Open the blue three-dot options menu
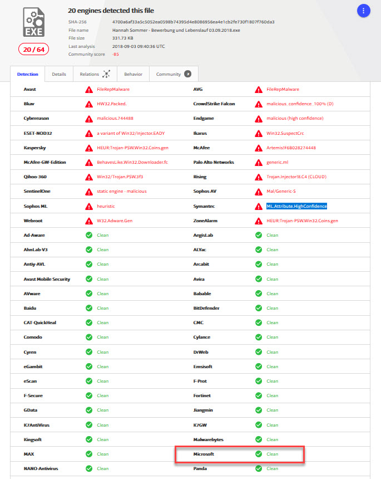 363,11
